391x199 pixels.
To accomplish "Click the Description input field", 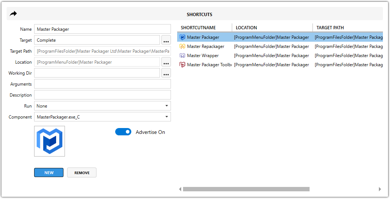I will click(x=102, y=95).
